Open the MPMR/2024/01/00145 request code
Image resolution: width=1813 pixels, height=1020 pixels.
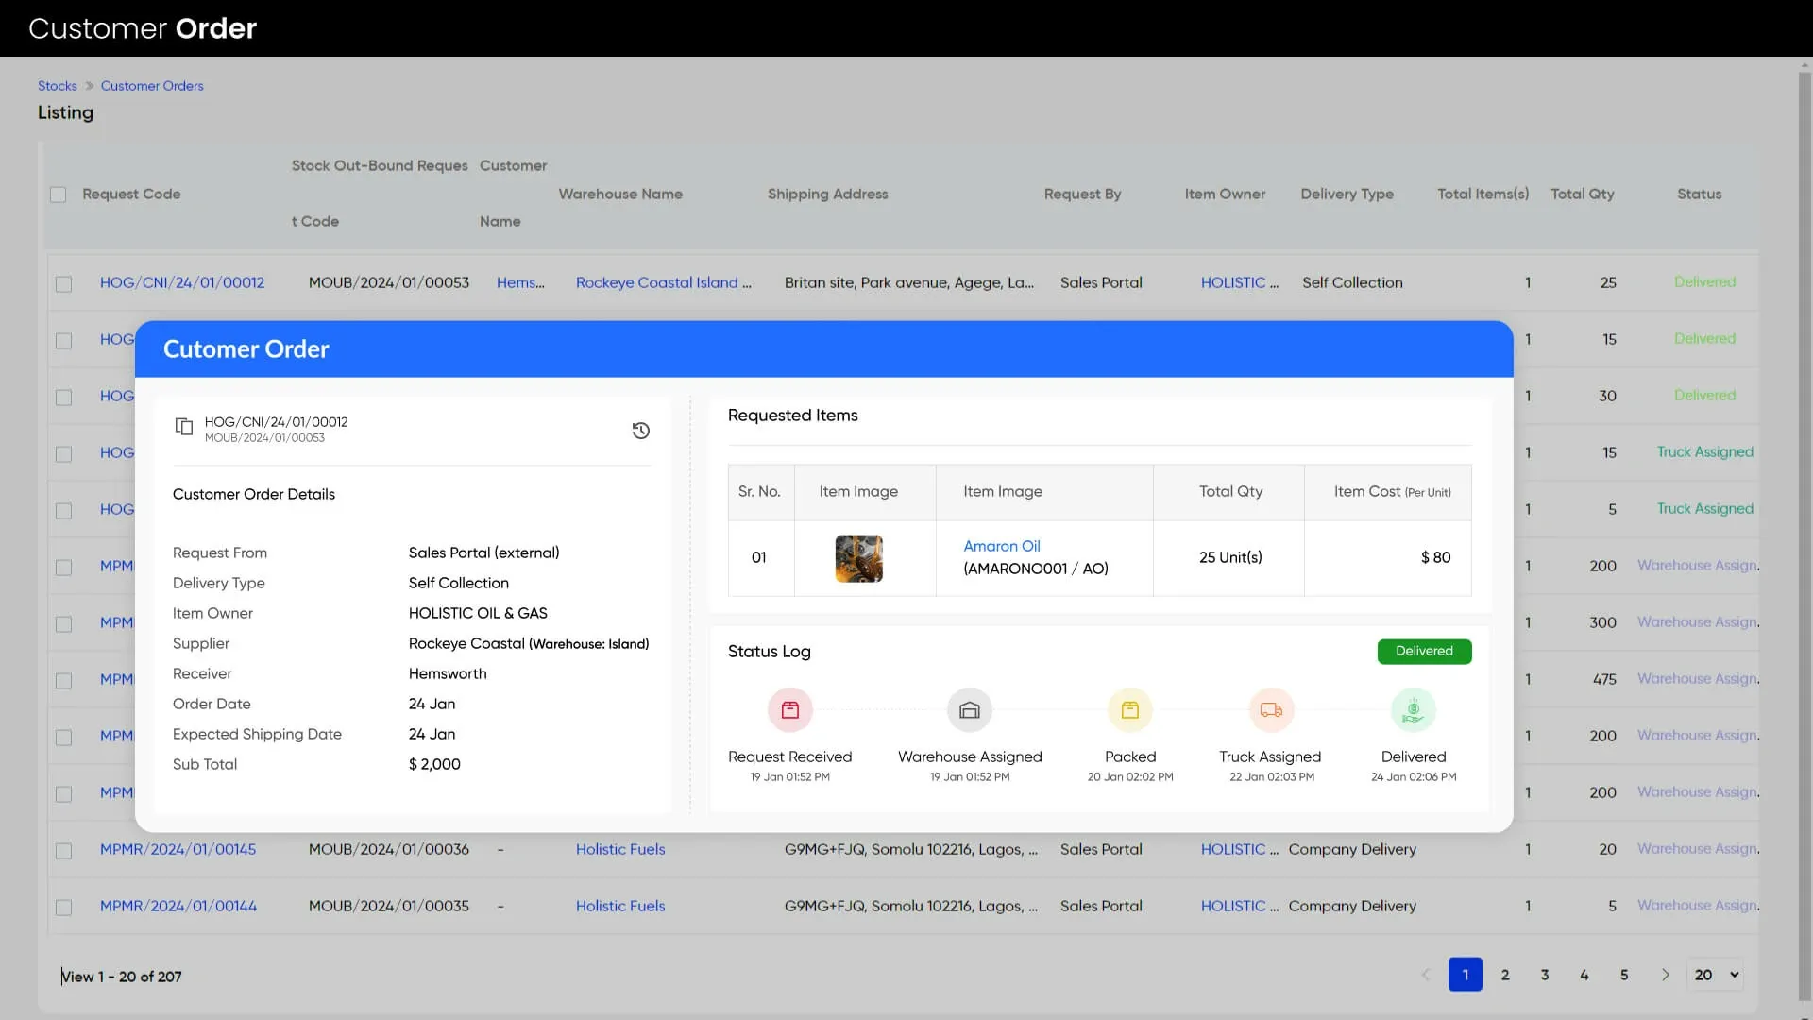click(x=178, y=849)
